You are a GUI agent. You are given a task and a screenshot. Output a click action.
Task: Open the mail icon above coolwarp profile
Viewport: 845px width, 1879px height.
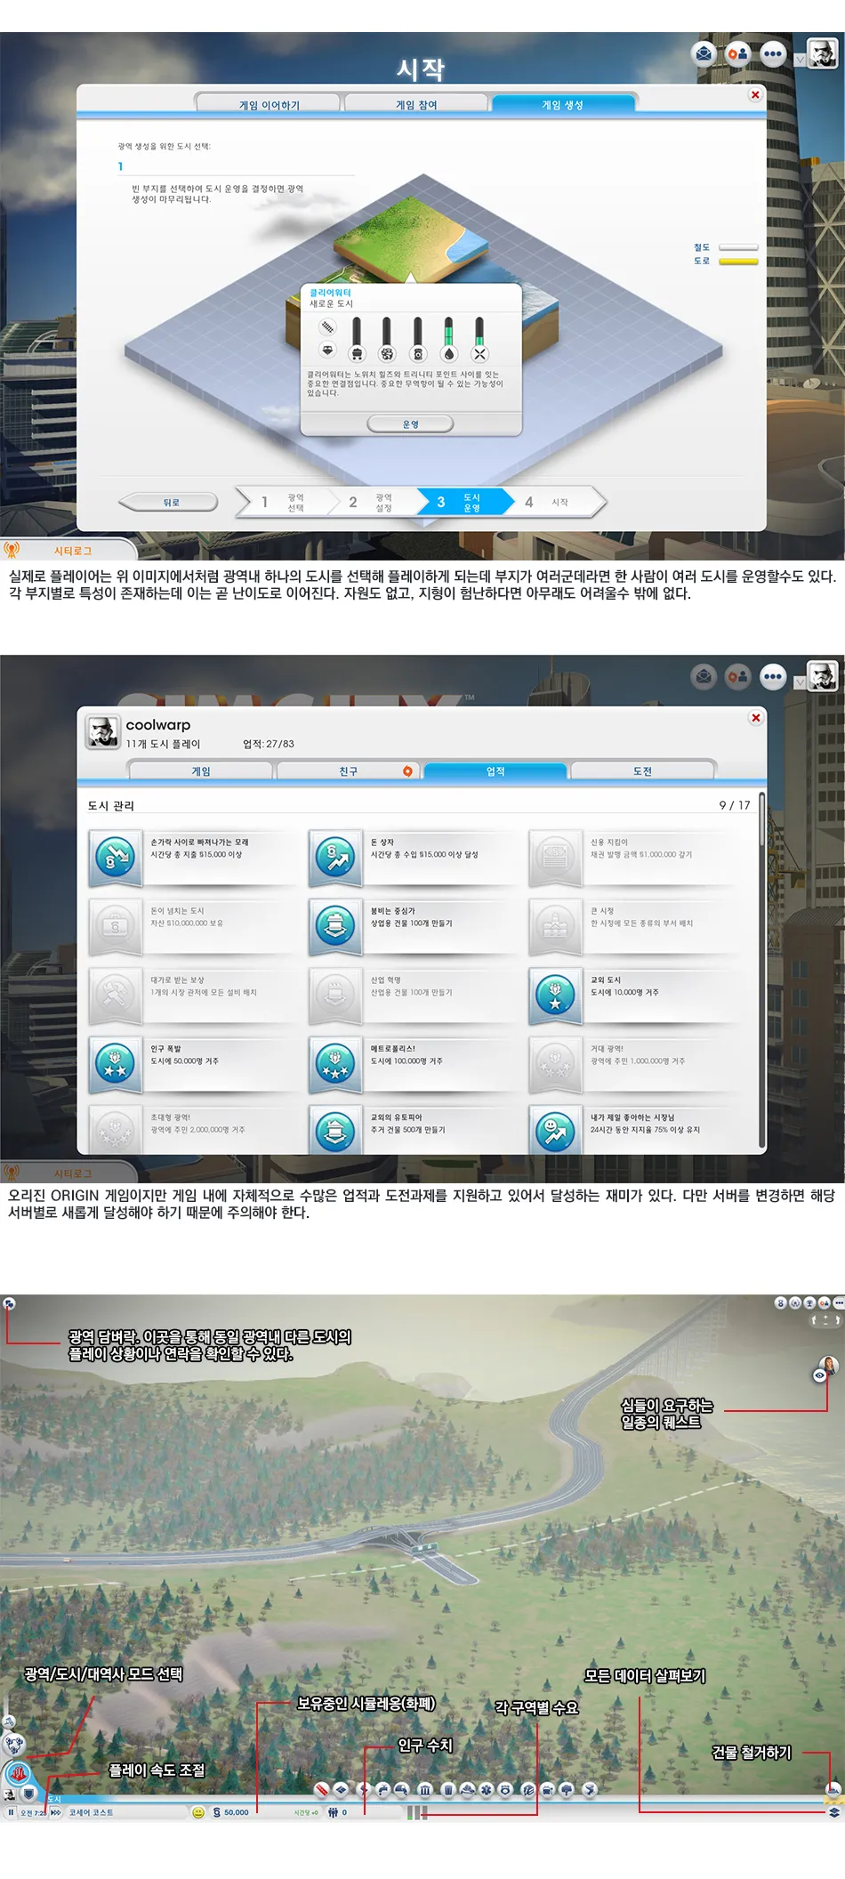point(704,677)
